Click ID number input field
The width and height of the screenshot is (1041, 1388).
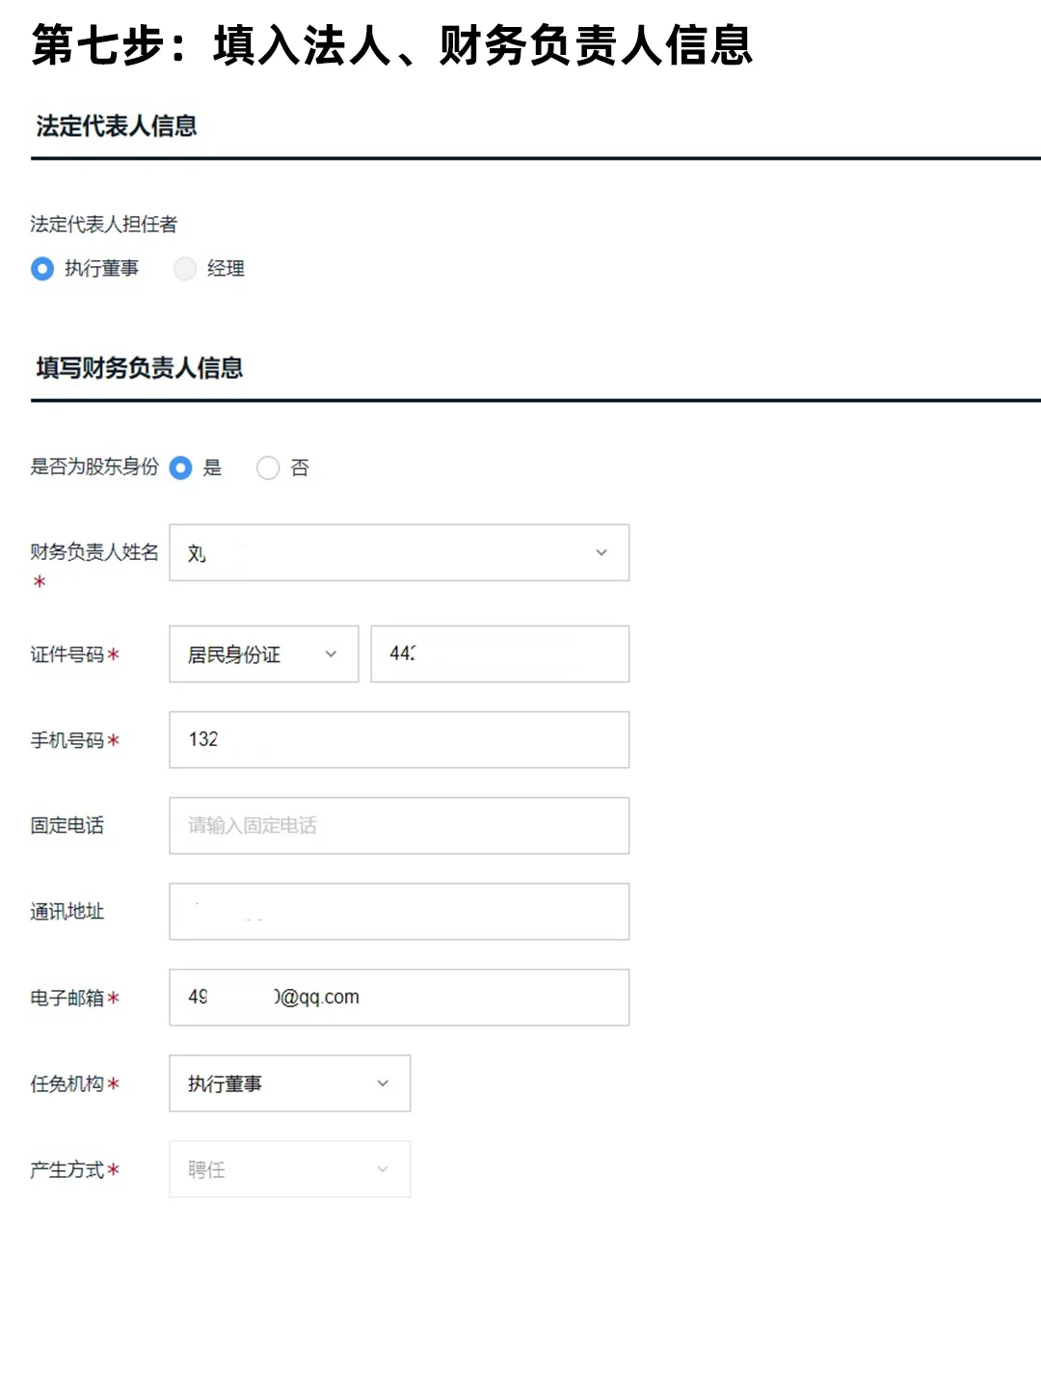click(x=499, y=654)
